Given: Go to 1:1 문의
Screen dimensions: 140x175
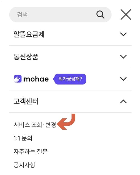Looking at the screenshot, I should (23, 138).
